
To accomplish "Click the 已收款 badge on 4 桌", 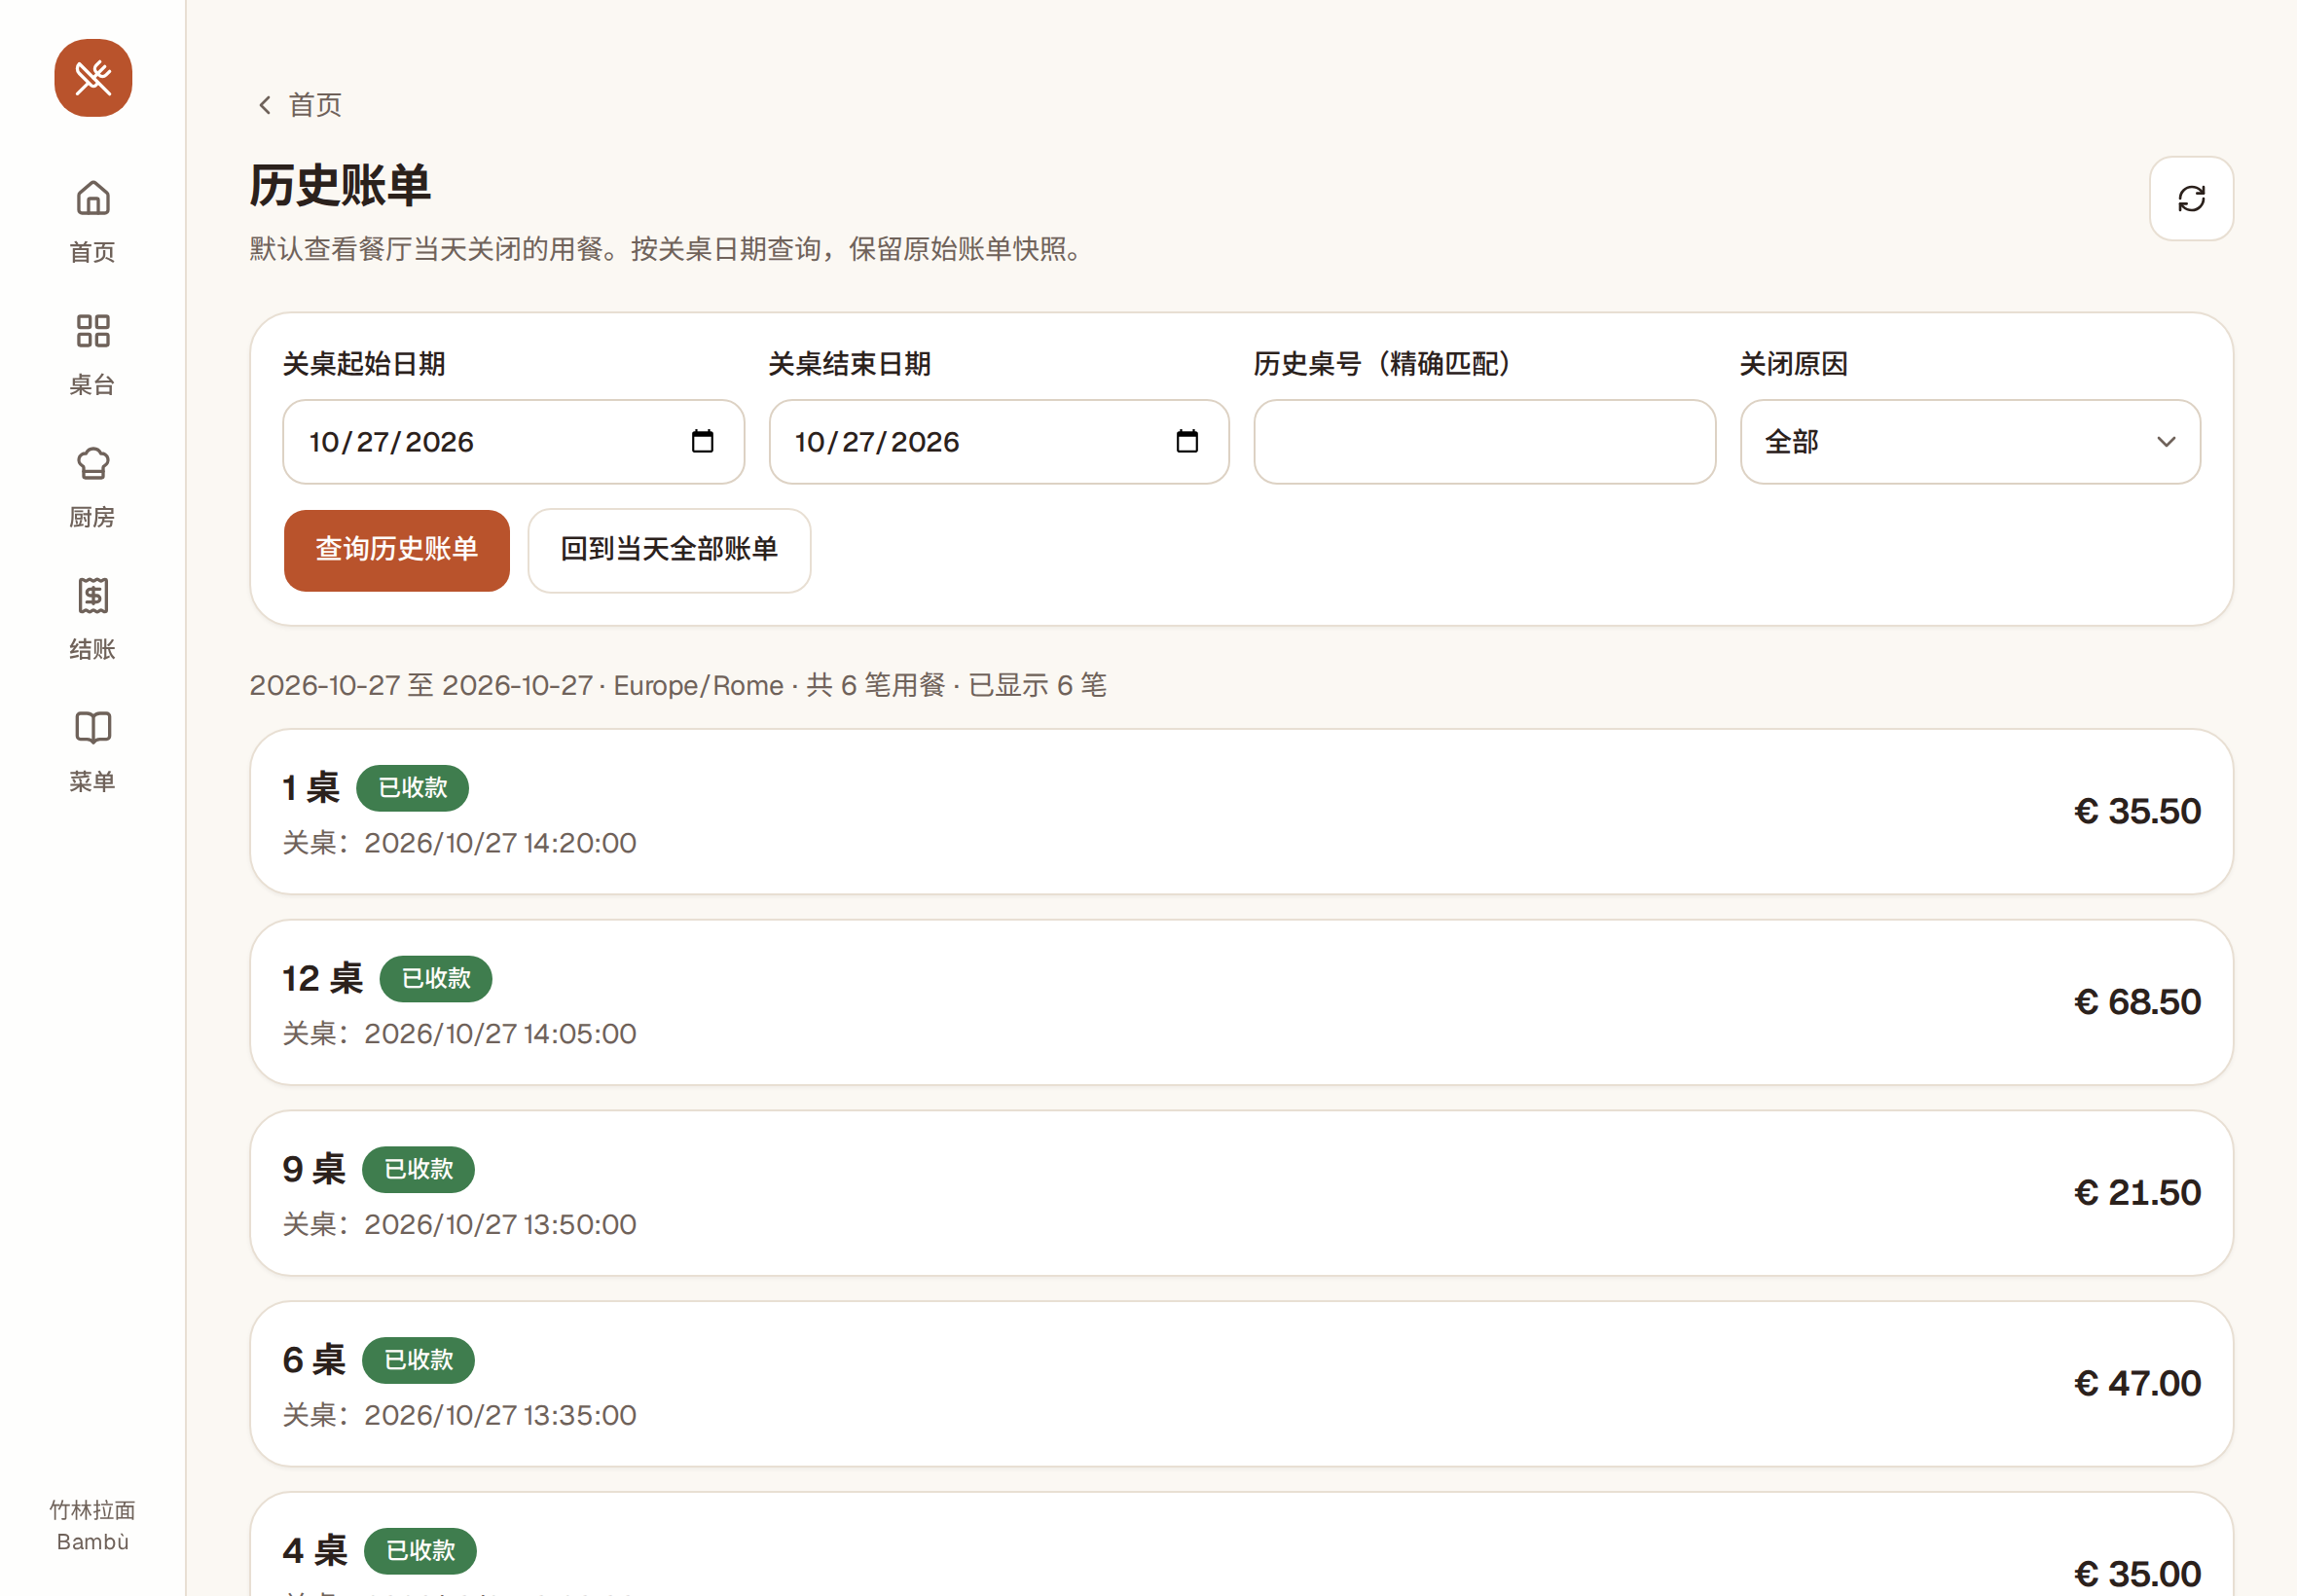I will coord(420,1551).
